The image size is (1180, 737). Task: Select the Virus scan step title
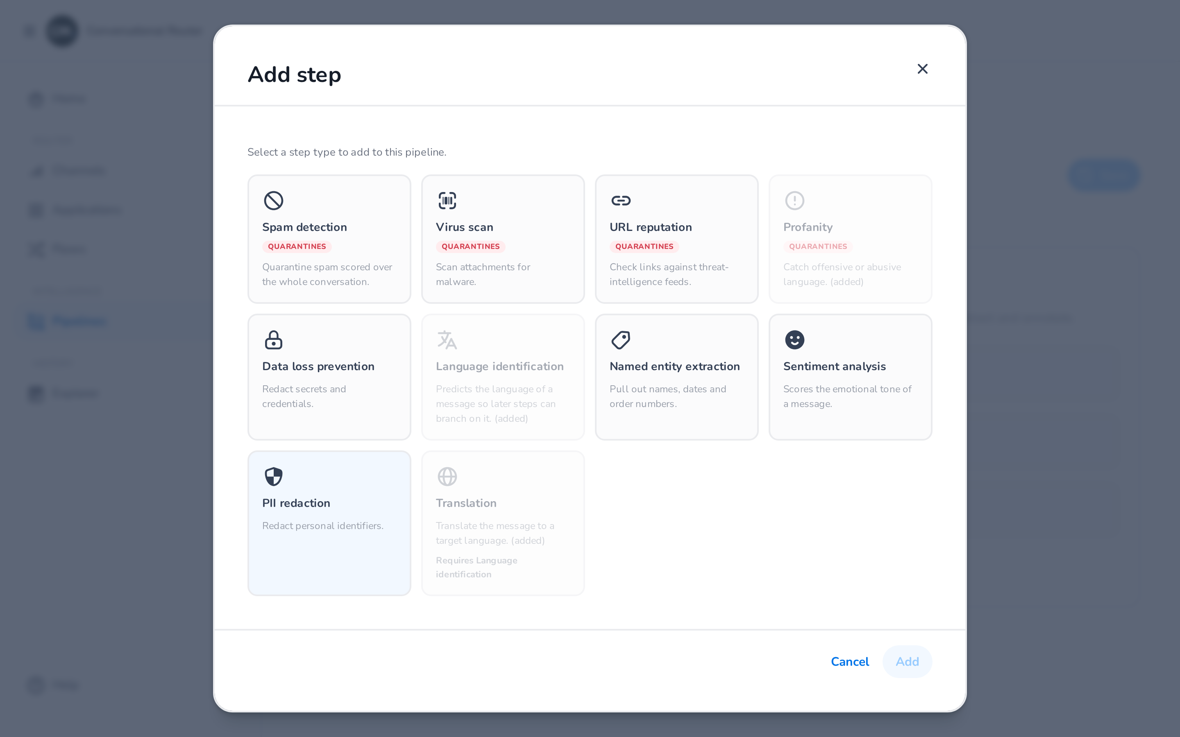pyautogui.click(x=464, y=227)
